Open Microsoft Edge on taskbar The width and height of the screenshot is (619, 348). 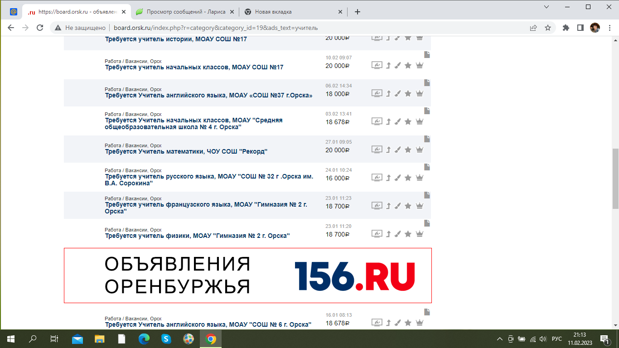(144, 339)
